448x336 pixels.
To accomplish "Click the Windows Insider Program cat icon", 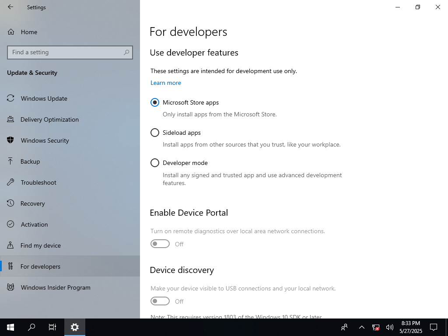I will [10, 287].
